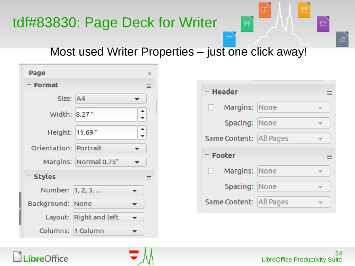Click the Width input field
This screenshot has width=355, height=266.
(x=106, y=114)
